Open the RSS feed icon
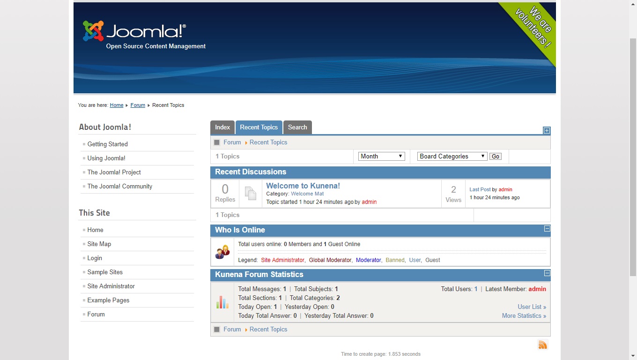The height and width of the screenshot is (360, 637). [543, 345]
